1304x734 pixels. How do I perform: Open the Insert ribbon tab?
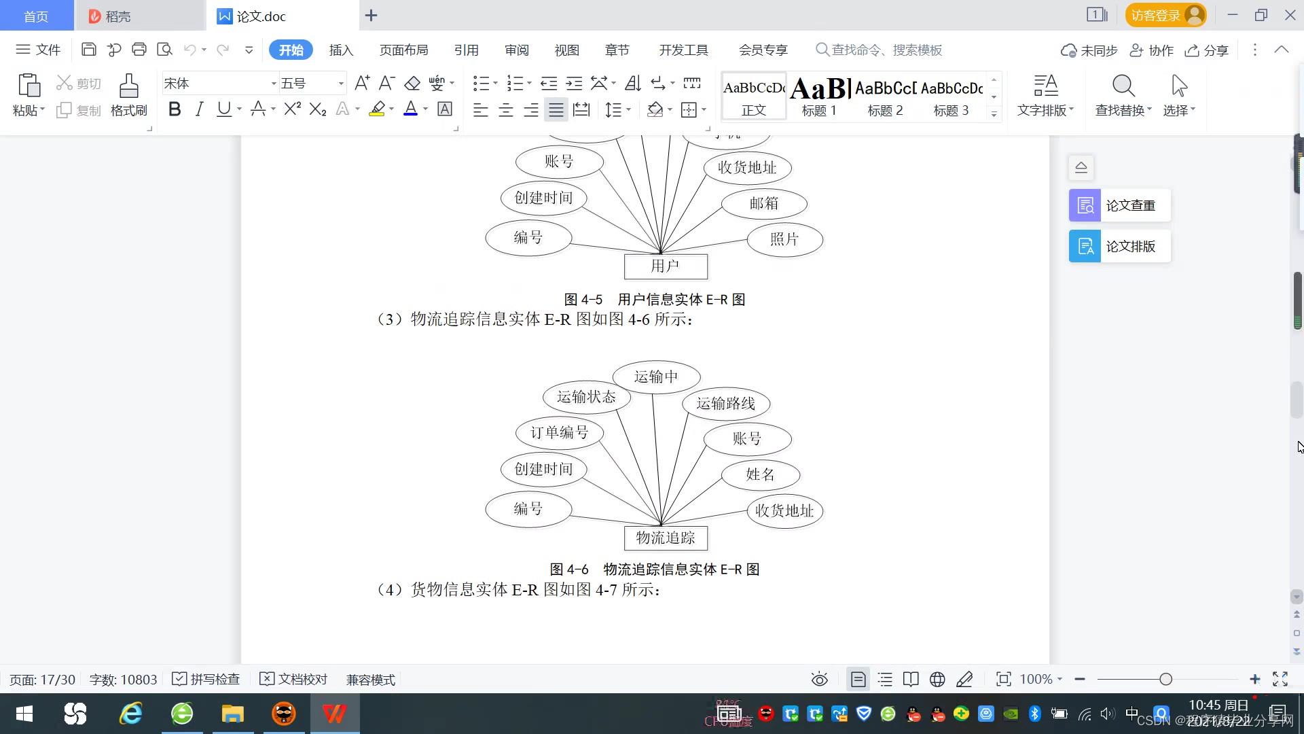[341, 50]
